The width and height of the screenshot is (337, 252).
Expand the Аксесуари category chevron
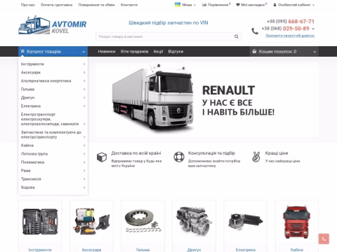point(84,72)
